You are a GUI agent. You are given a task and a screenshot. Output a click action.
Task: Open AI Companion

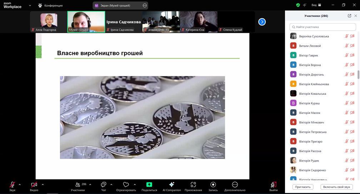point(171,185)
